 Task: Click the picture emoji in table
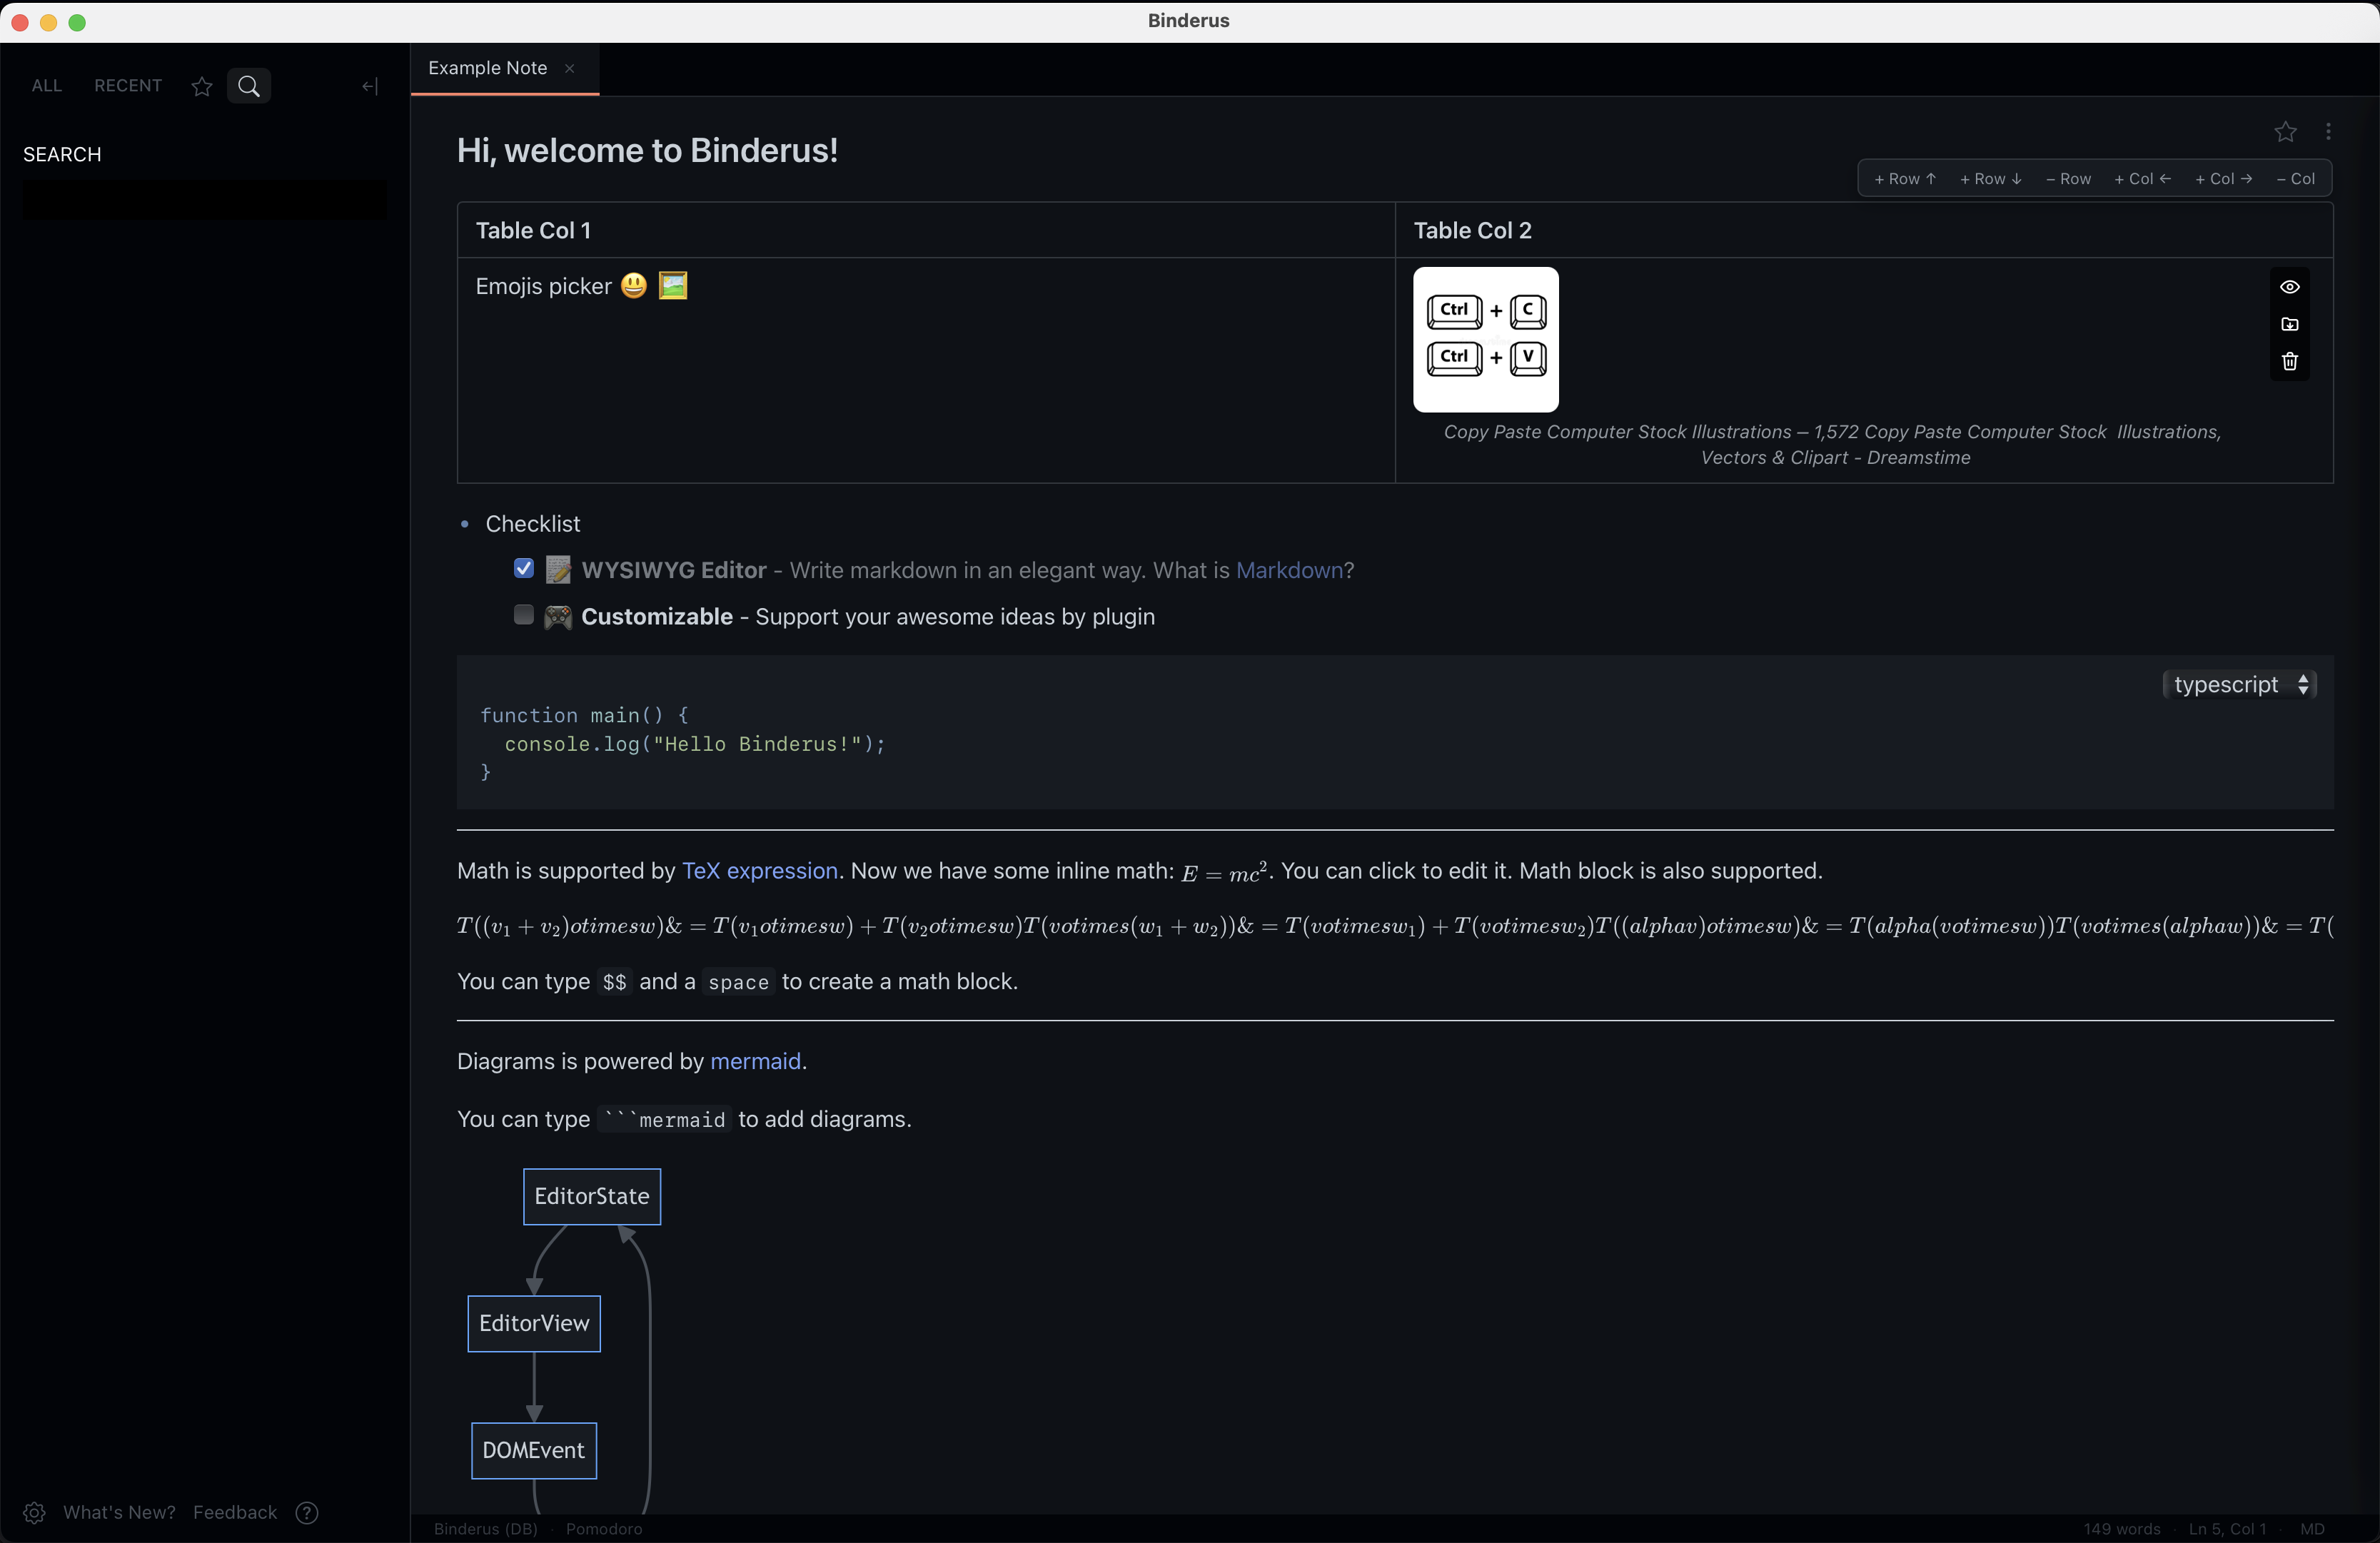point(673,286)
